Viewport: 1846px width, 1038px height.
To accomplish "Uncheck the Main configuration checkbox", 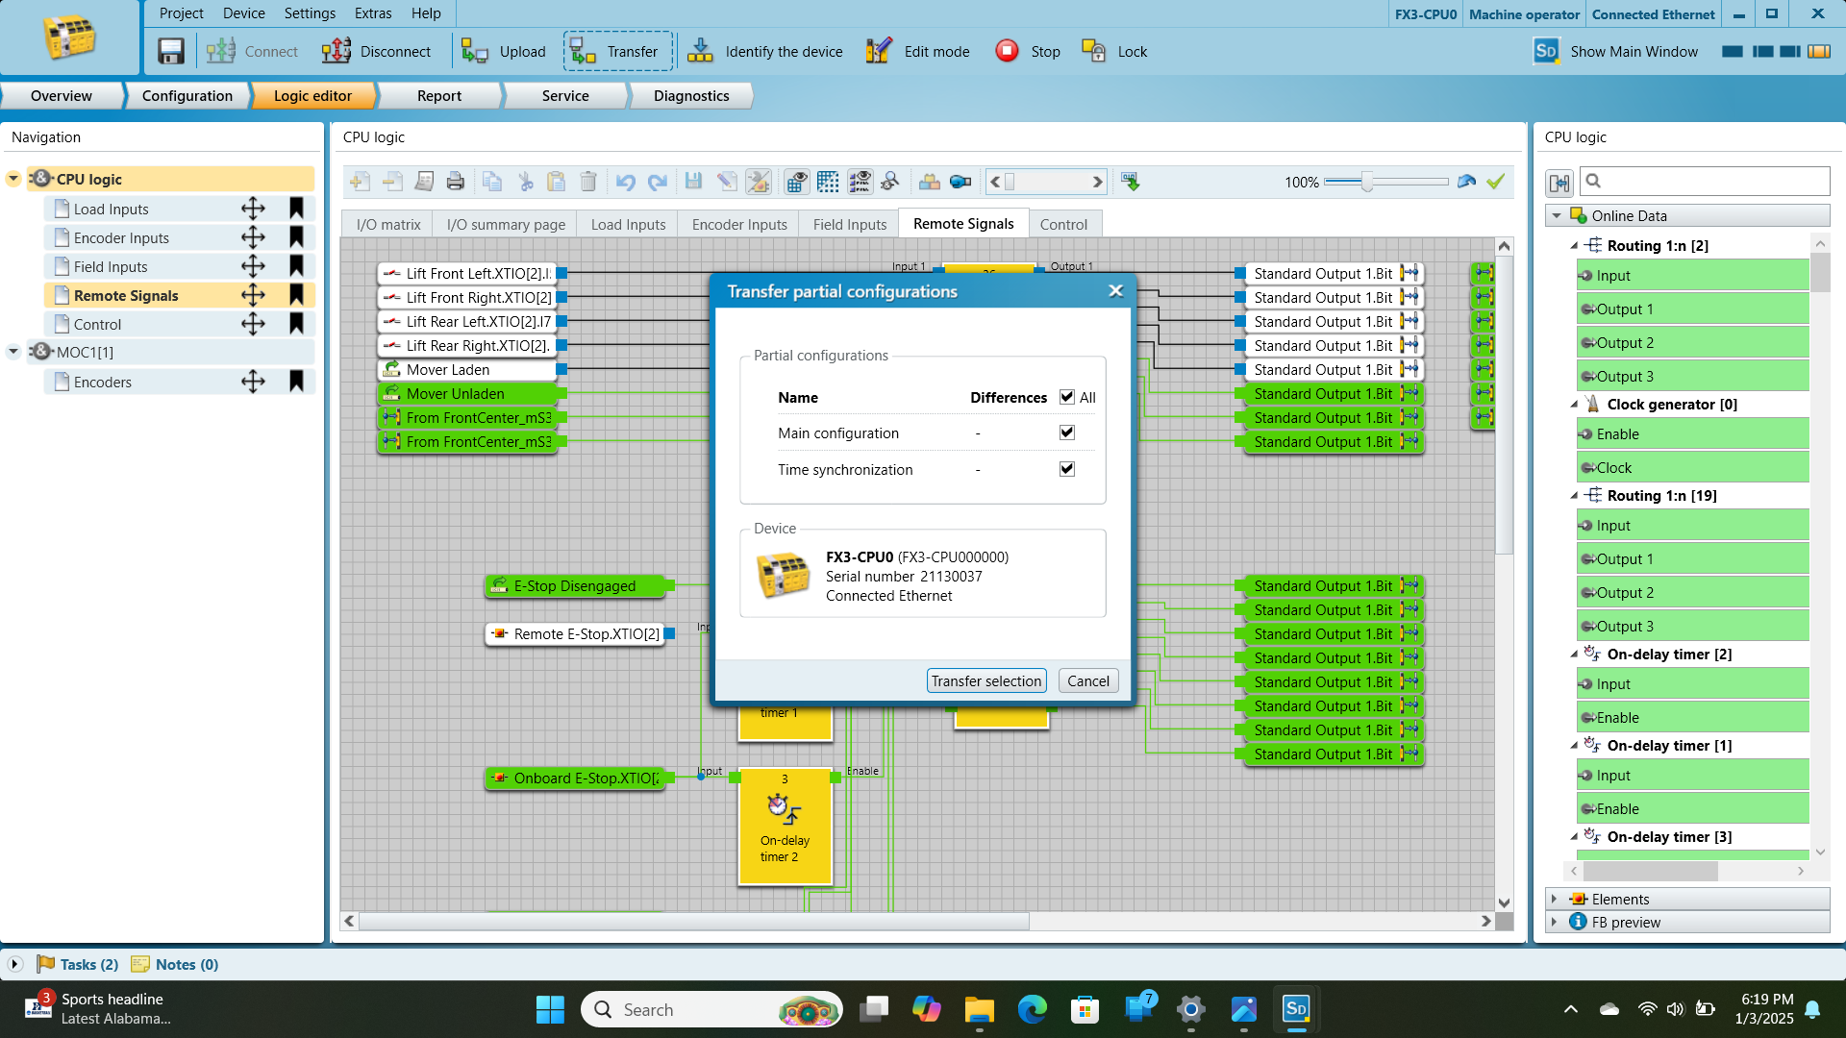I will click(x=1067, y=432).
